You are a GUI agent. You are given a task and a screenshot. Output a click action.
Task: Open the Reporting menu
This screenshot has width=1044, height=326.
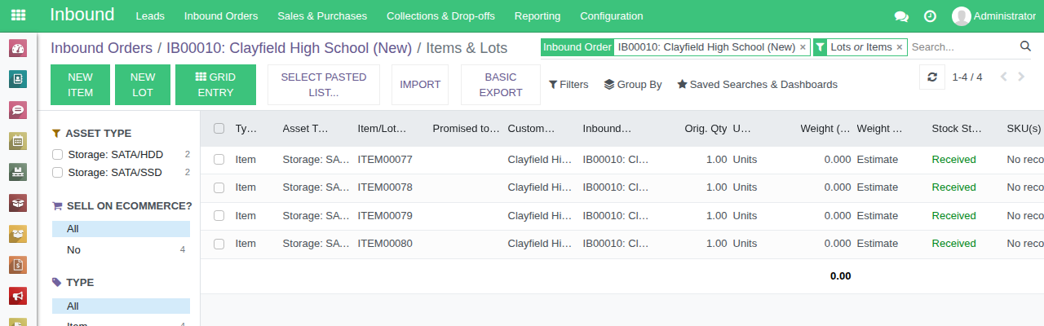pos(537,16)
